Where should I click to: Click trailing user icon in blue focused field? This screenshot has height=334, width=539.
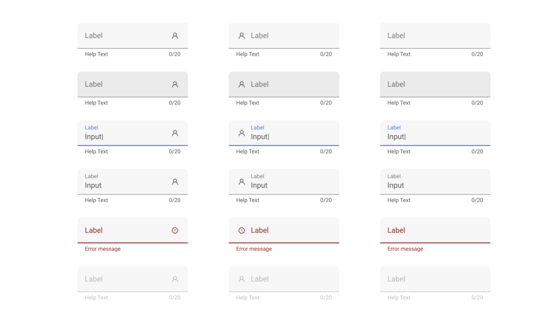click(175, 133)
